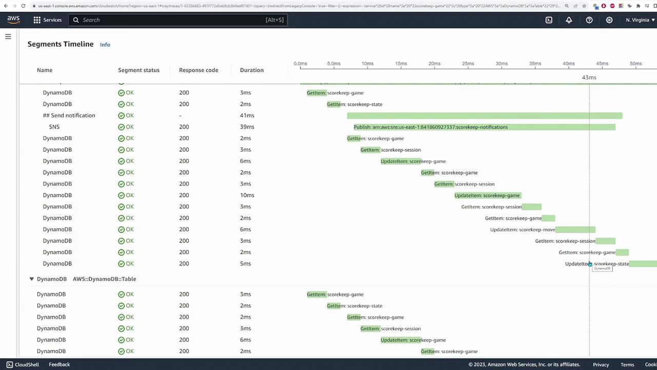Click the 39ms duration value
Image resolution: width=657 pixels, height=370 pixels.
click(x=247, y=127)
